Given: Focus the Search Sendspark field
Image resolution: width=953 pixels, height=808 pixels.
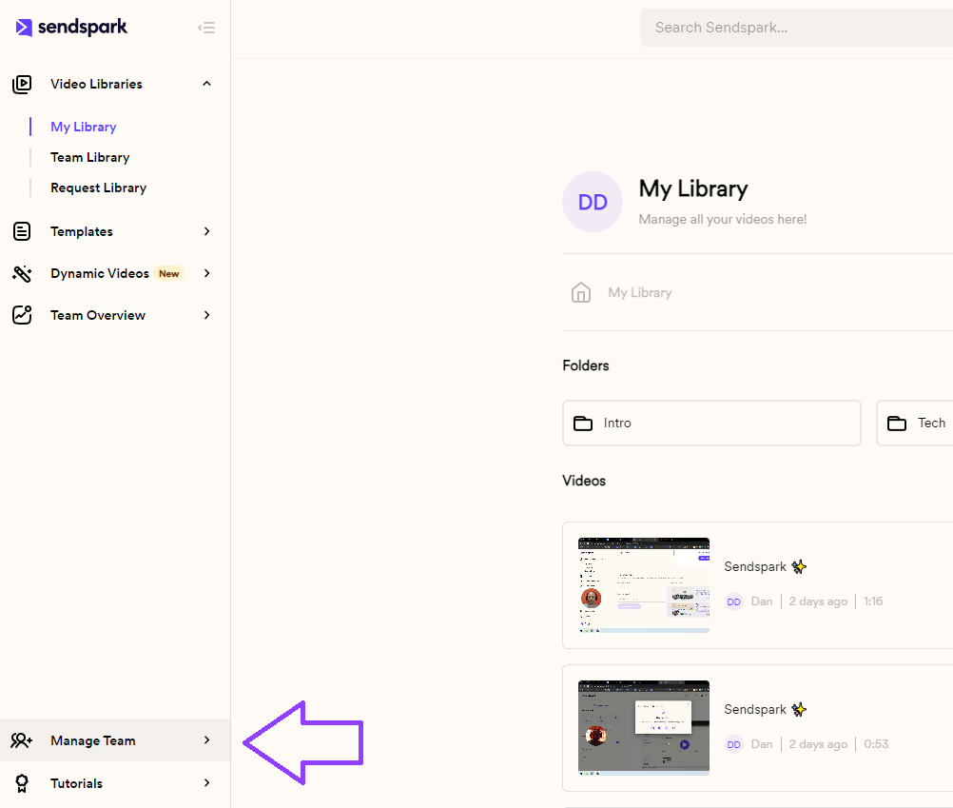Looking at the screenshot, I should click(796, 28).
